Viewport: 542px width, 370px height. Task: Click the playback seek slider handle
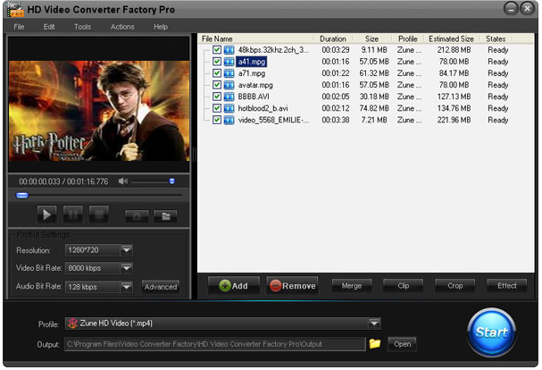pos(22,196)
